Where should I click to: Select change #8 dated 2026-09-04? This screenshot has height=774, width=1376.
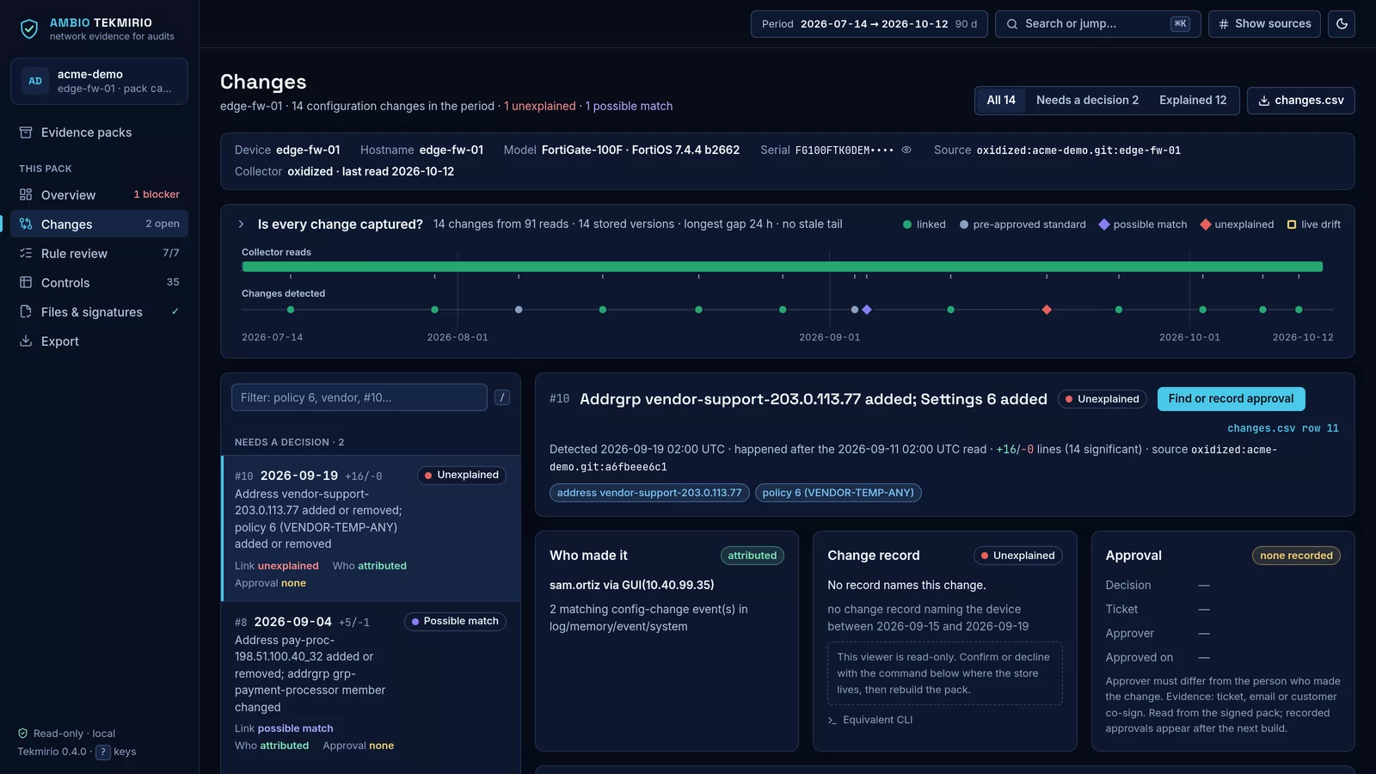point(371,682)
